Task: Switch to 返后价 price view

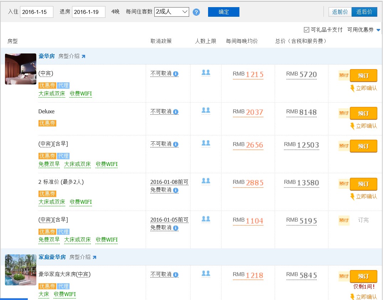Action: tap(364, 12)
